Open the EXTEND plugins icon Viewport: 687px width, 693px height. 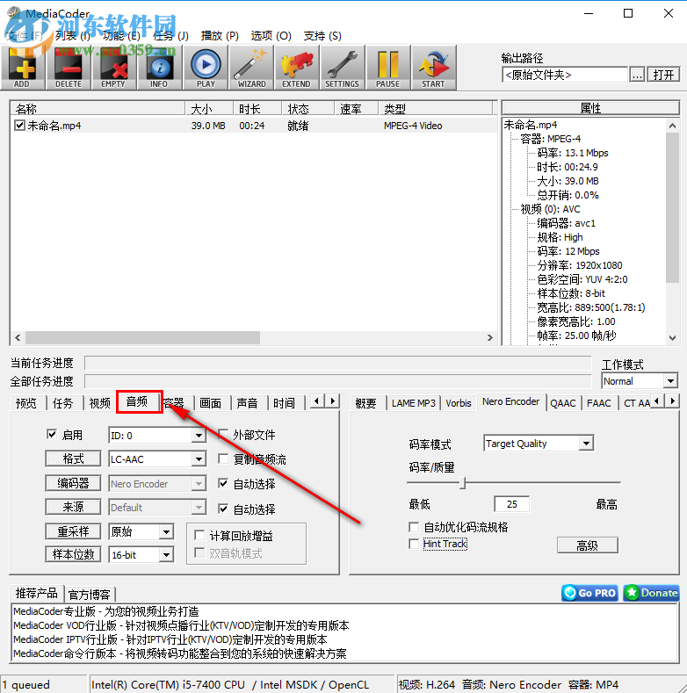tap(297, 68)
